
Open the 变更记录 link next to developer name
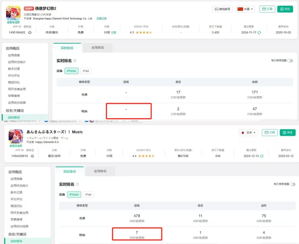click(x=101, y=19)
